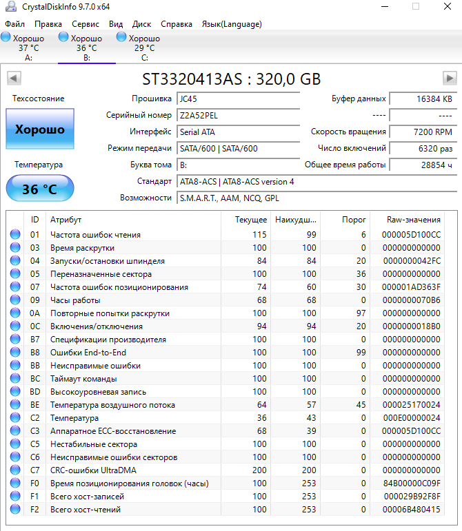
Task: Click status dot for Повторные попытки раскрутки
Action: (x=15, y=313)
